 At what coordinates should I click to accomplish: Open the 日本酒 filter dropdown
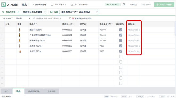(x=22, y=18)
